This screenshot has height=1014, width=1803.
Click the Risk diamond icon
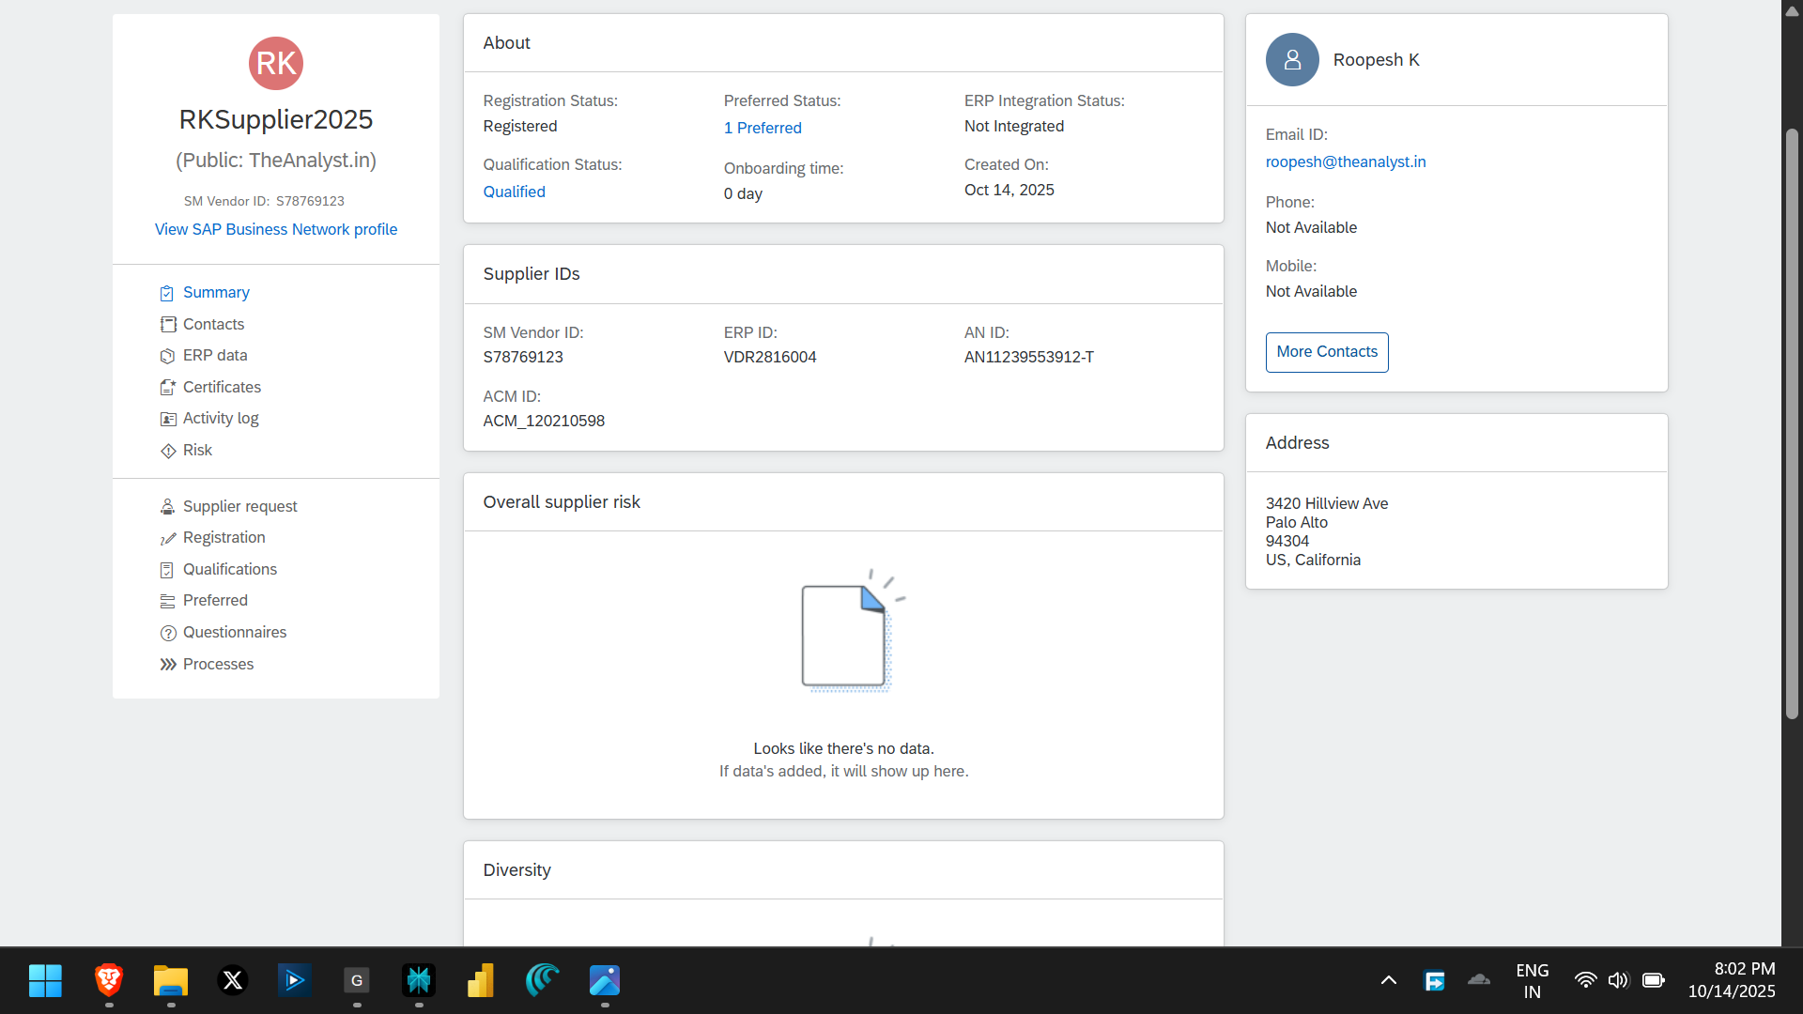[168, 451]
